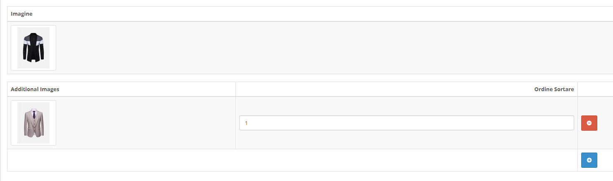Click the frame around the suit thumbnail
Image resolution: width=613 pixels, height=181 pixels.
pos(33,123)
